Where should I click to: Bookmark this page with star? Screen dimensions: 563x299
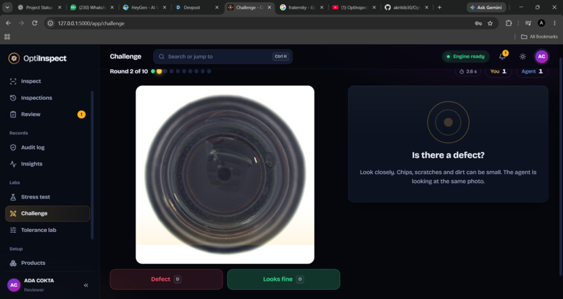tap(490, 23)
